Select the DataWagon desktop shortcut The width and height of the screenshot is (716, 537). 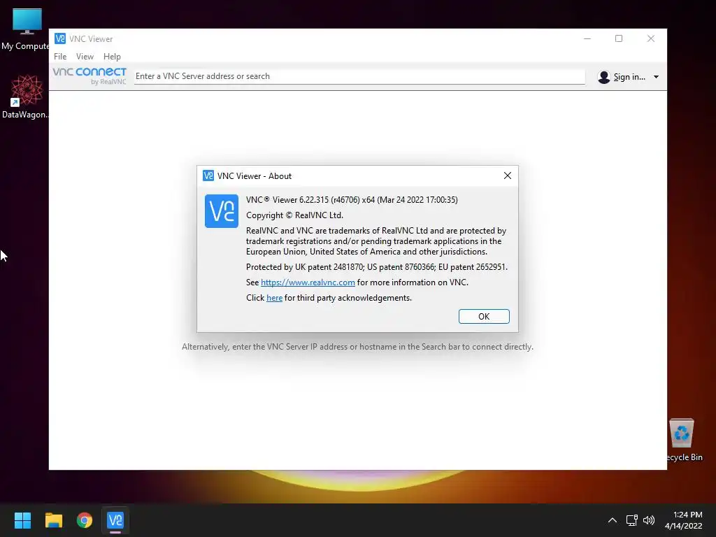point(25,96)
